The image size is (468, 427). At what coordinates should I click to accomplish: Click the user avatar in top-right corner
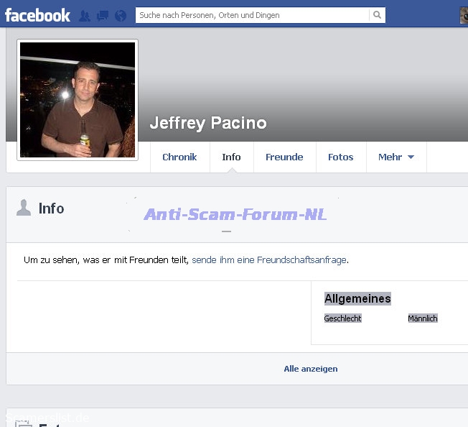click(x=464, y=15)
